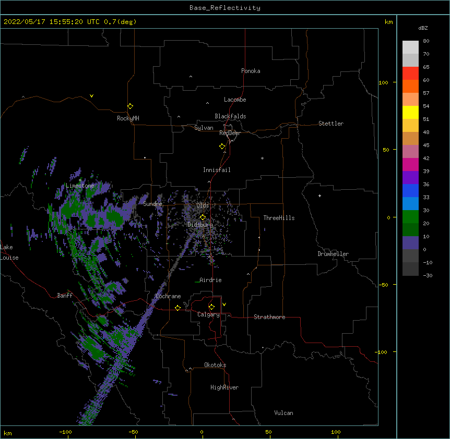Click the ThreeHills label
This screenshot has height=439, width=450.
(279, 218)
